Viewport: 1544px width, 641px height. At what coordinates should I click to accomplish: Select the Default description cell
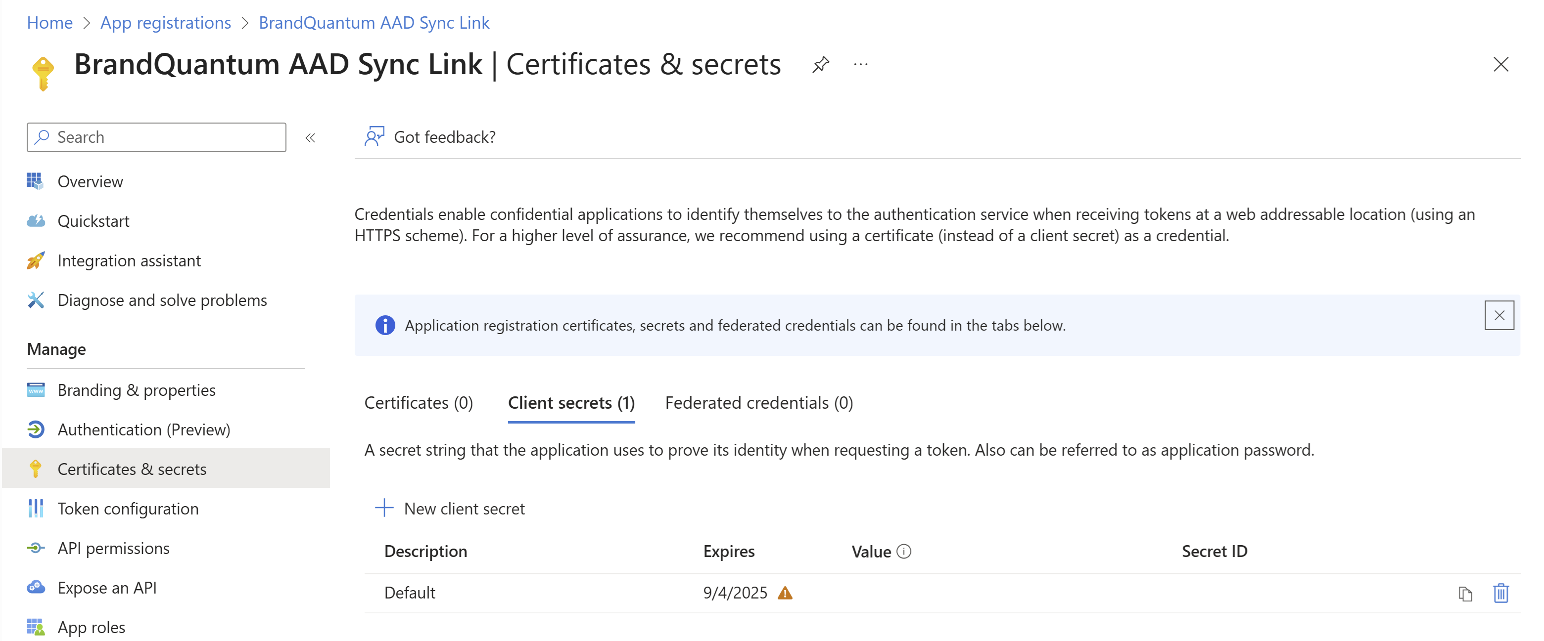(x=410, y=593)
